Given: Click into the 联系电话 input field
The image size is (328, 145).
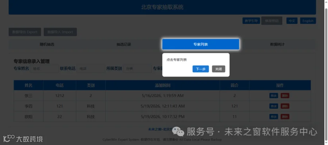Looking at the screenshot, I should click(91, 69).
